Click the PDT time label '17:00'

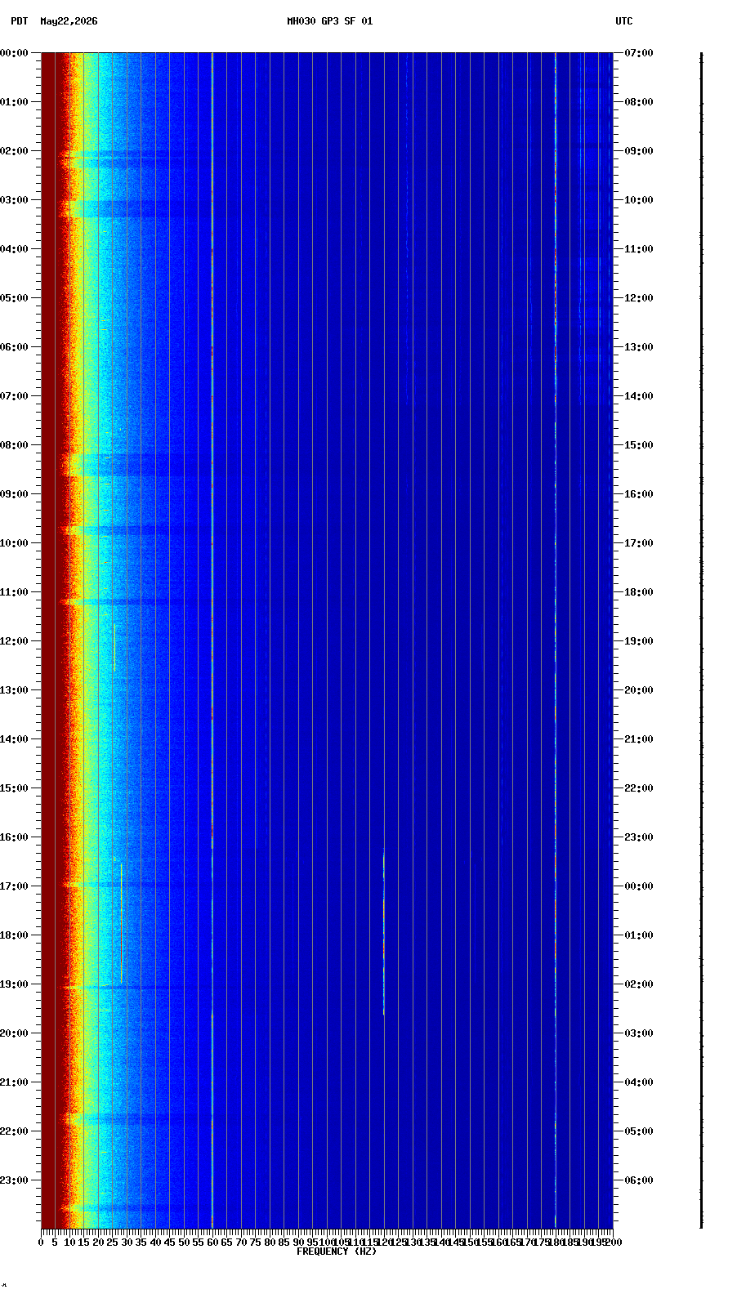coord(14,886)
